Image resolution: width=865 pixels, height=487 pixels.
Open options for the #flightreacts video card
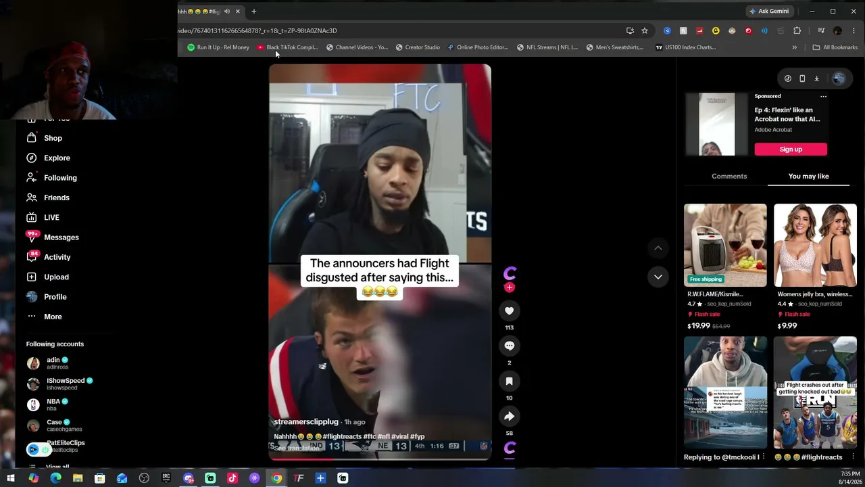(854, 457)
